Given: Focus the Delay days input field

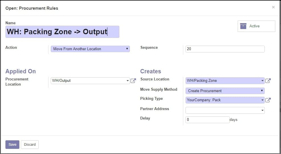Looking at the screenshot, I should click(207, 120).
